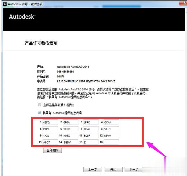Click activation code field 3 containing JPRC

point(91,122)
